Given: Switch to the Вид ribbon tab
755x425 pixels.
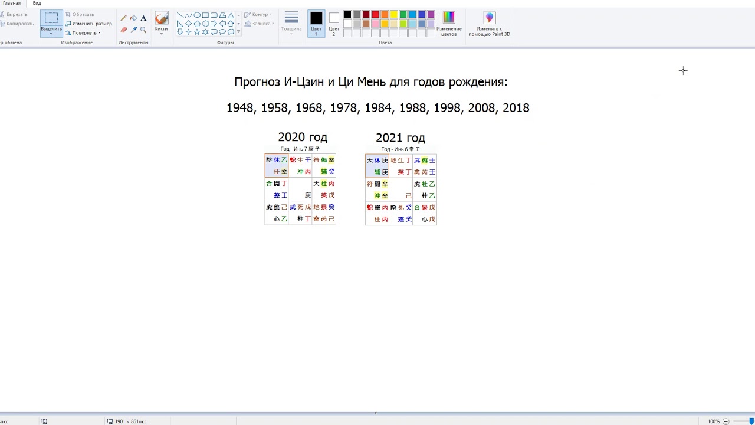Looking at the screenshot, I should 37,3.
